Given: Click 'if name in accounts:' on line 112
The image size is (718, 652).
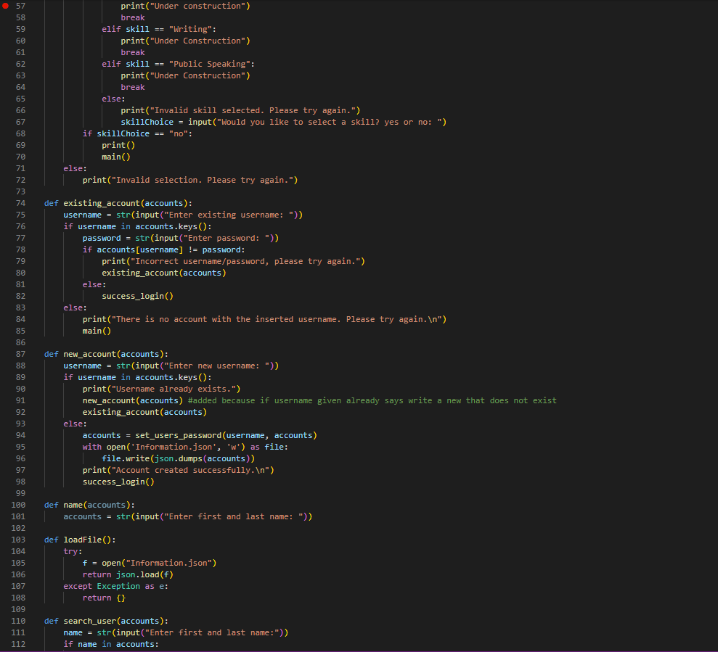Looking at the screenshot, I should (x=111, y=645).
